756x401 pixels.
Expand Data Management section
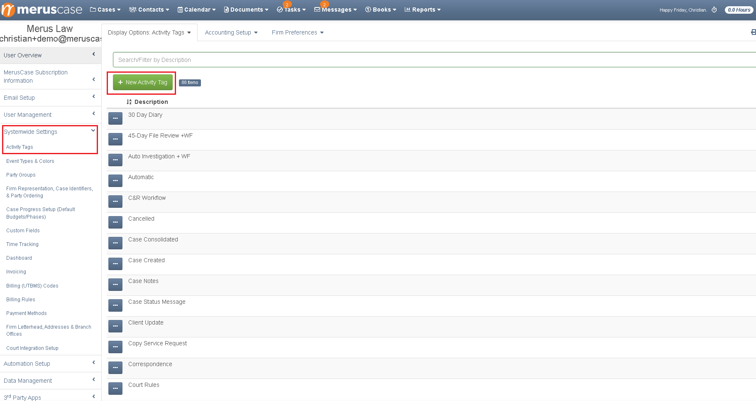tap(50, 381)
